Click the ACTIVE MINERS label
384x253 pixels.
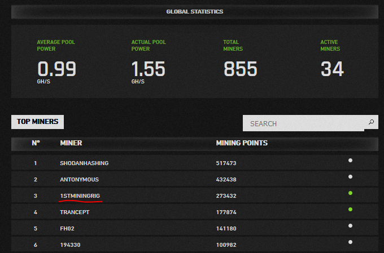tap(330, 46)
